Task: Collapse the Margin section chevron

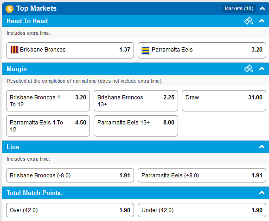Action: (262, 69)
